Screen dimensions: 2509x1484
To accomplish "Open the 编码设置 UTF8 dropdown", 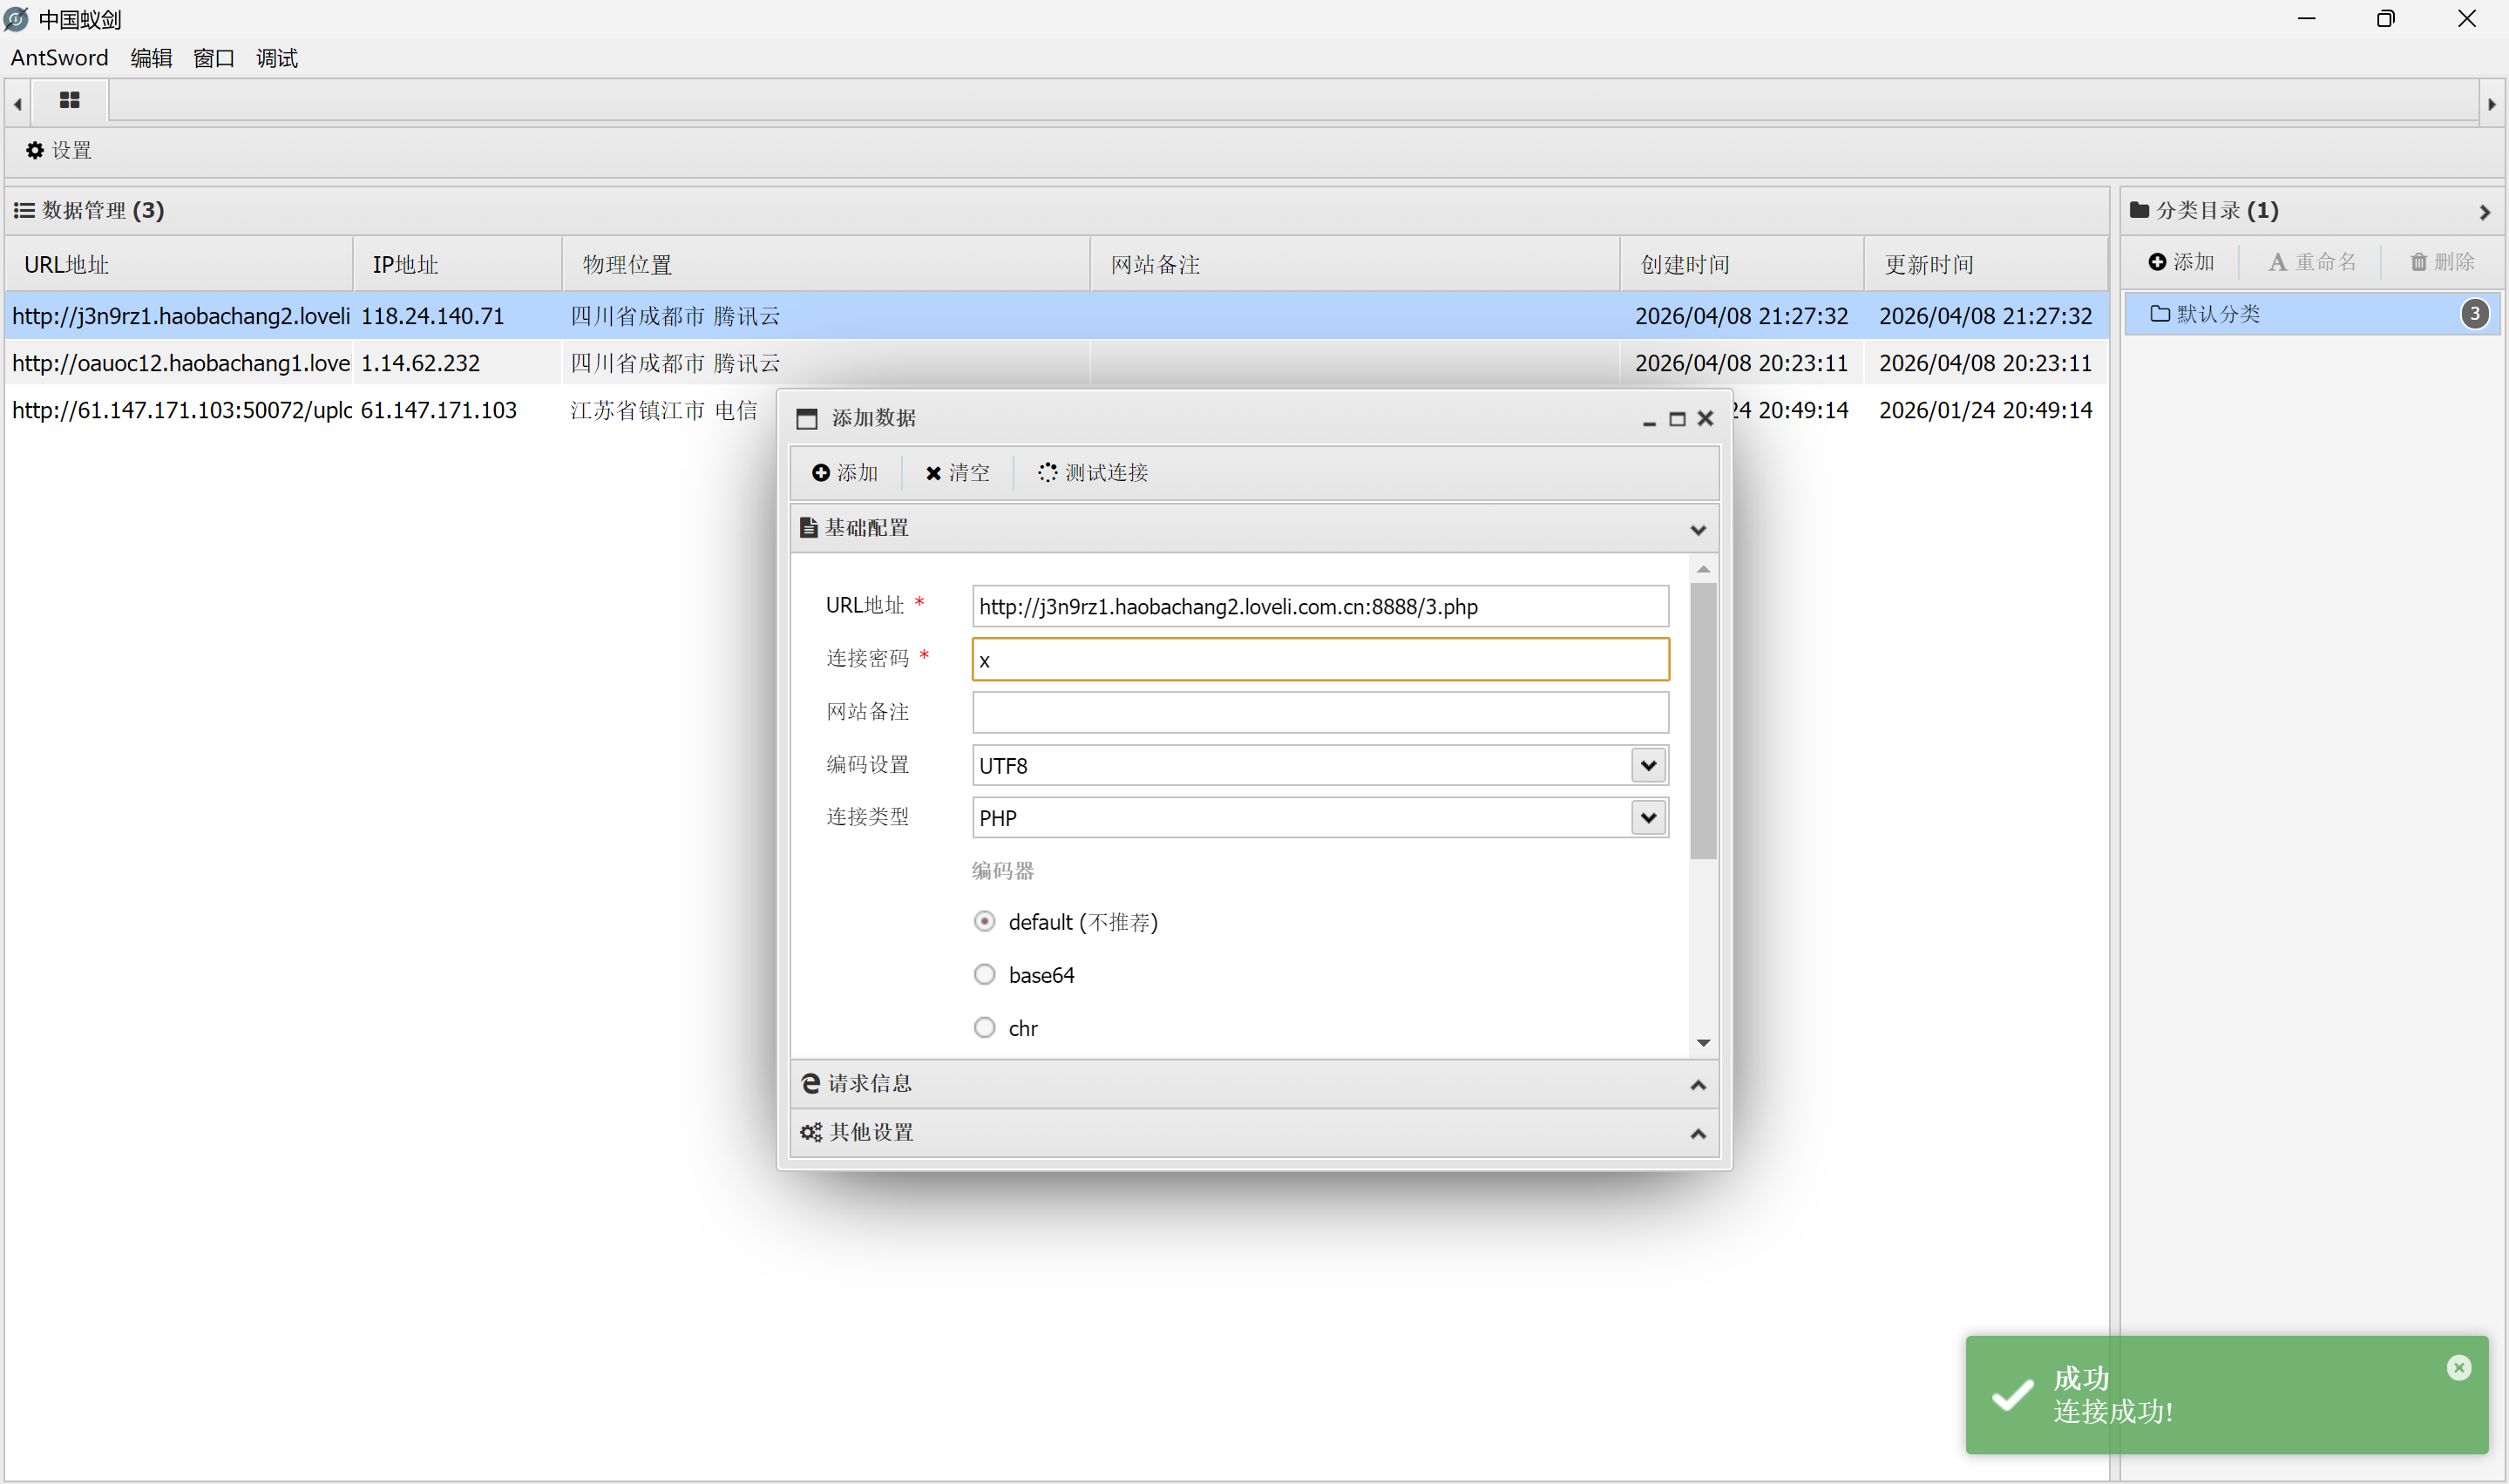I will (x=1648, y=765).
